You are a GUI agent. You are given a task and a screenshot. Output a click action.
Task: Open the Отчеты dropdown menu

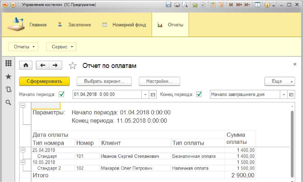click(x=23, y=47)
